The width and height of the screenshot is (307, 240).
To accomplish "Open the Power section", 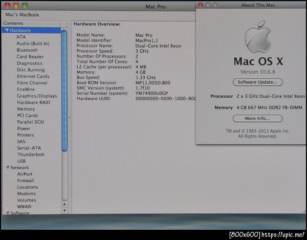I will 24,128.
